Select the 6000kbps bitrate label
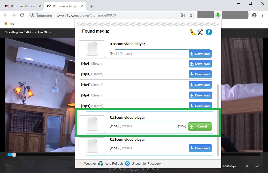The image size is (268, 173). click(229, 166)
